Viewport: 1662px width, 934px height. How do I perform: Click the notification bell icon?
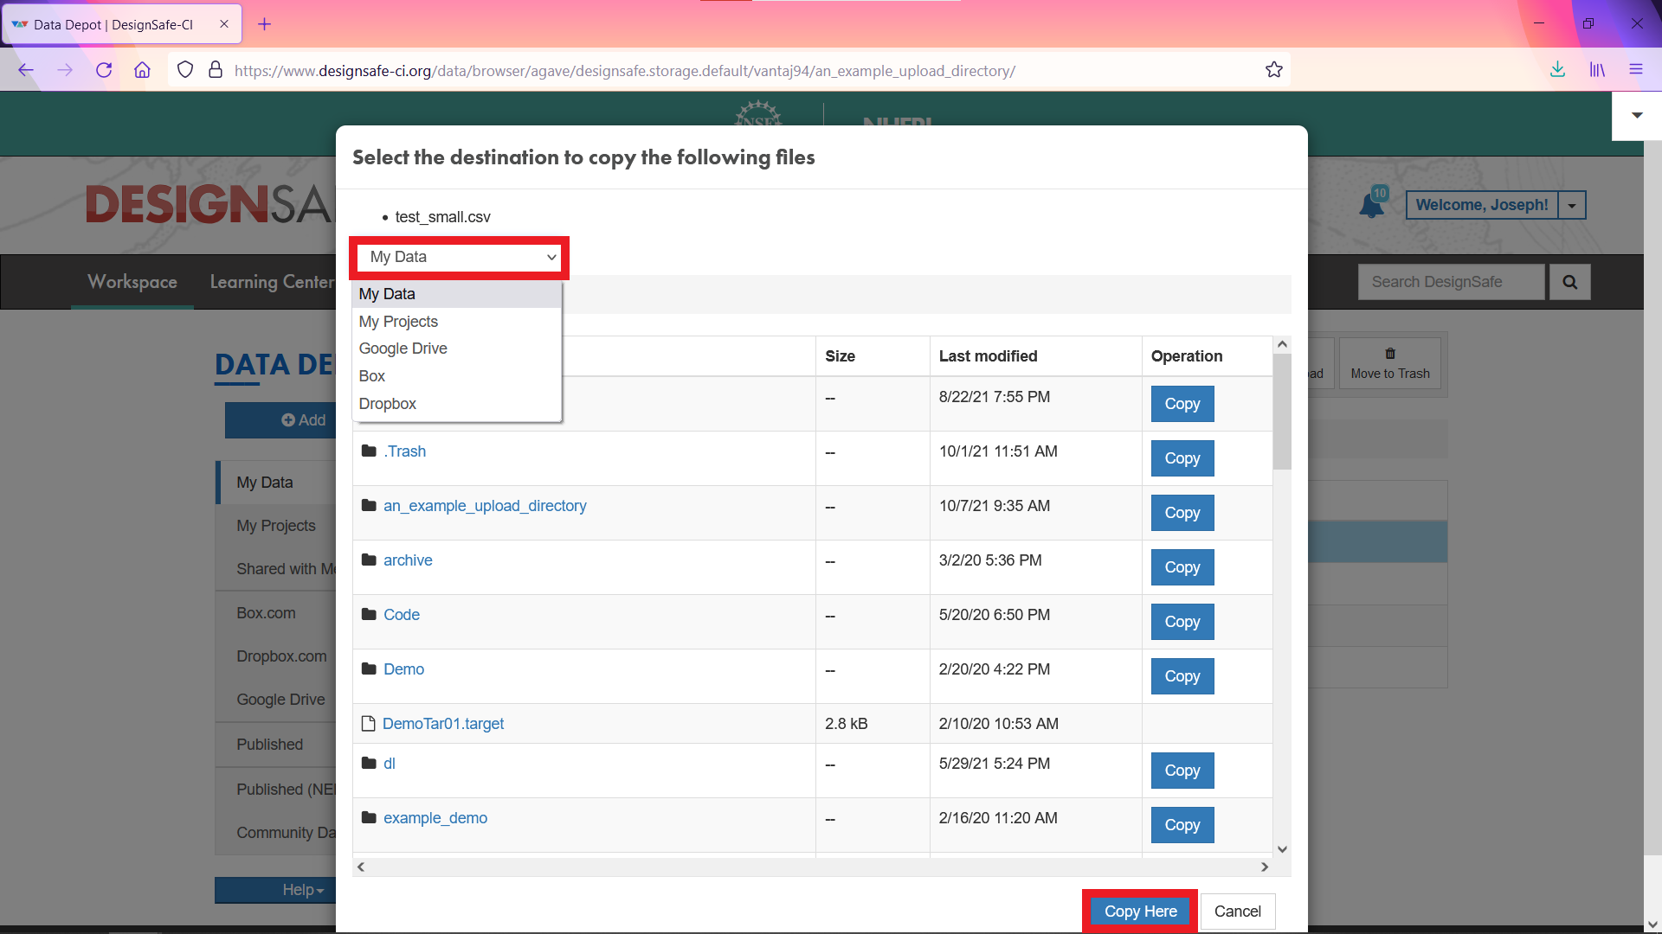coord(1371,206)
